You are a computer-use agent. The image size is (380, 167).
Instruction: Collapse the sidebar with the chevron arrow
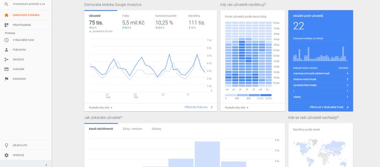(46, 165)
